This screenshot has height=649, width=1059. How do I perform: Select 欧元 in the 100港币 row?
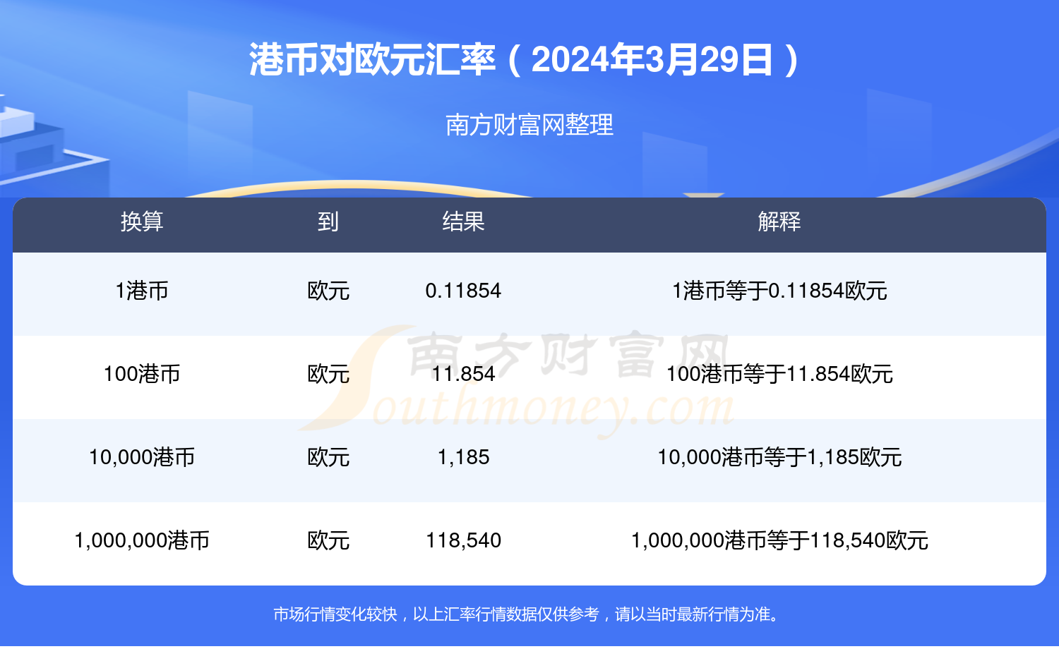pos(328,374)
